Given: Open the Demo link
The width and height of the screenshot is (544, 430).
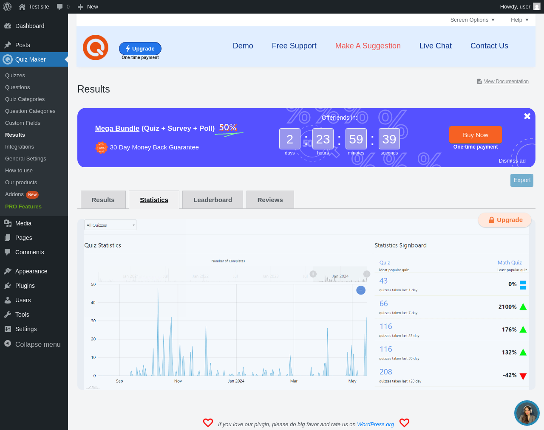Looking at the screenshot, I should pos(243,46).
